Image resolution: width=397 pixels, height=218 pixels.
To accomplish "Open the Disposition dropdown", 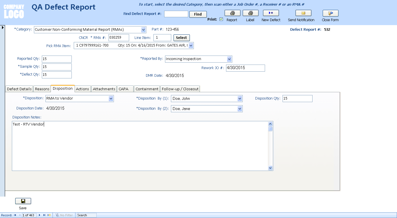I will [111, 98].
